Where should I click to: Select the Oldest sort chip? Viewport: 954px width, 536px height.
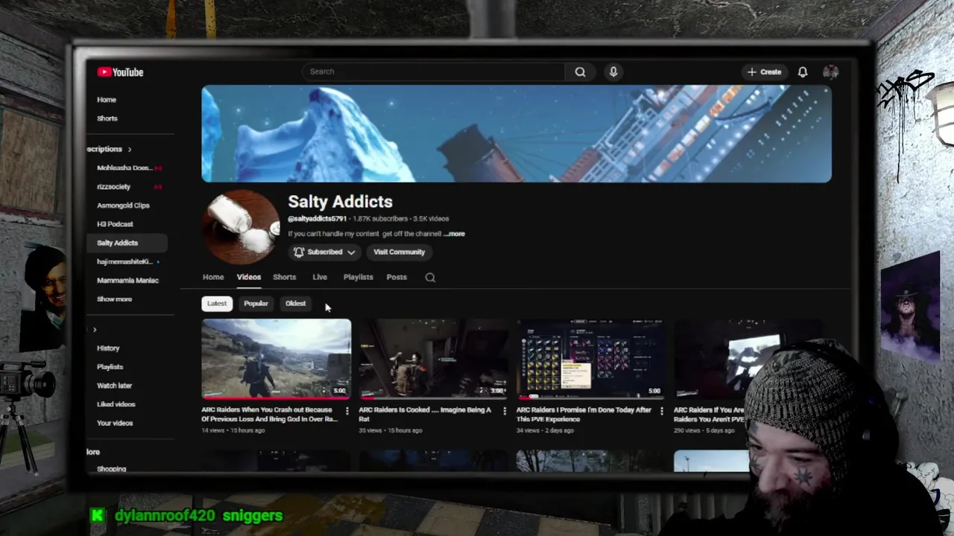[x=295, y=303]
